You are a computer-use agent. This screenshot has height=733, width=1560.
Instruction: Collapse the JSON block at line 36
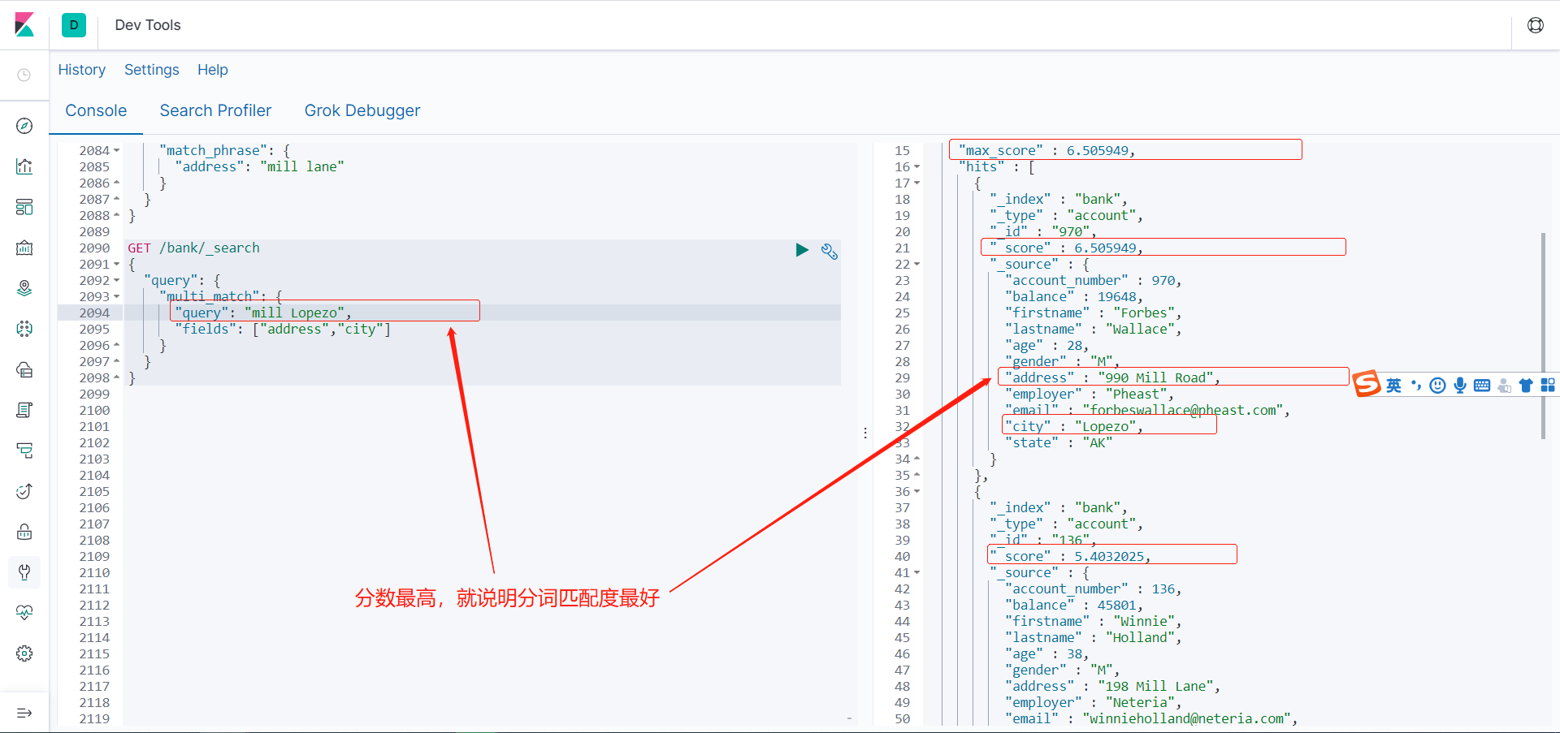916,491
